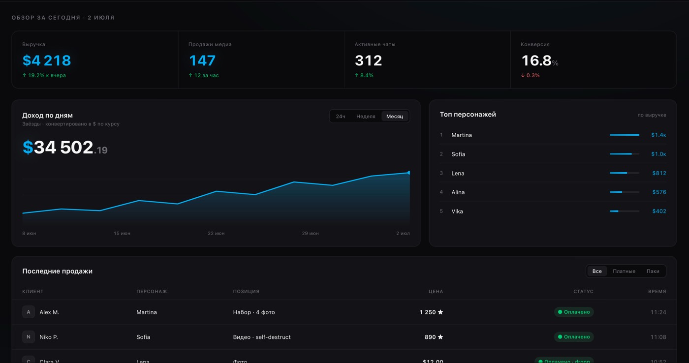Click Vika's $402 revenue value
The image size is (689, 363).
(659, 211)
